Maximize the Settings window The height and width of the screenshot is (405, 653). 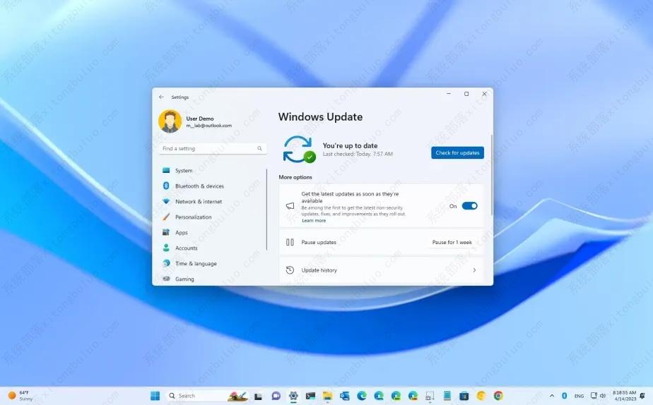pos(466,94)
